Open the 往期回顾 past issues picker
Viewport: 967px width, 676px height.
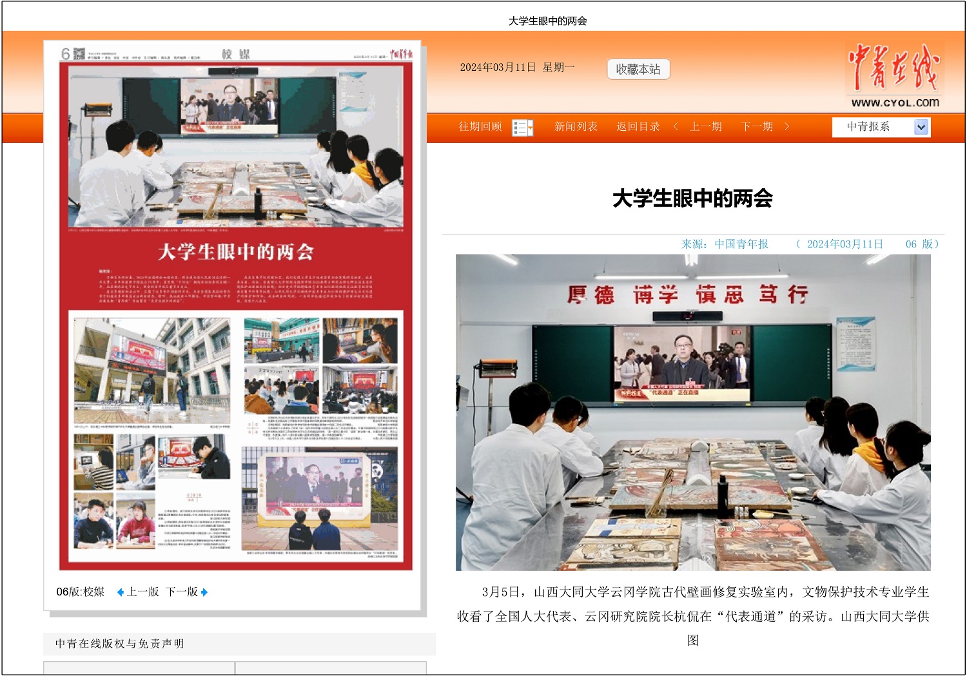coord(480,127)
